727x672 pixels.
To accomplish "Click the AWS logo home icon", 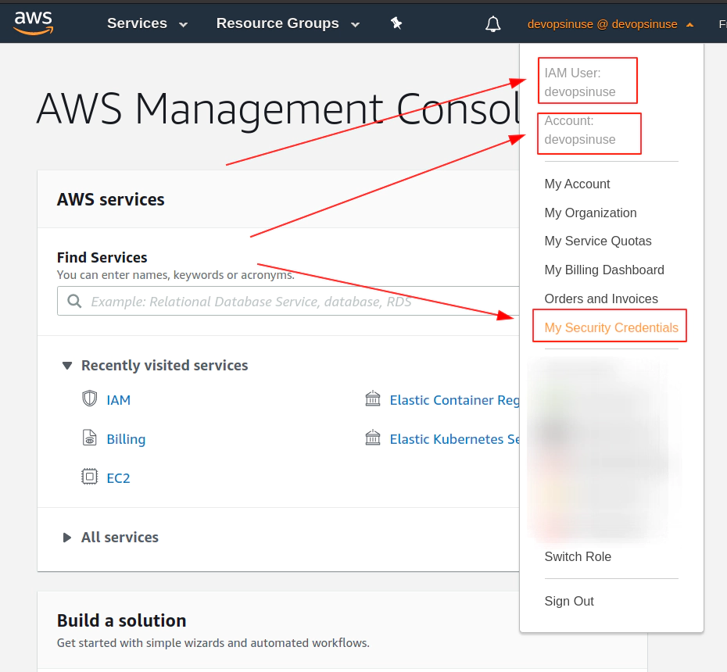I will pyautogui.click(x=34, y=23).
